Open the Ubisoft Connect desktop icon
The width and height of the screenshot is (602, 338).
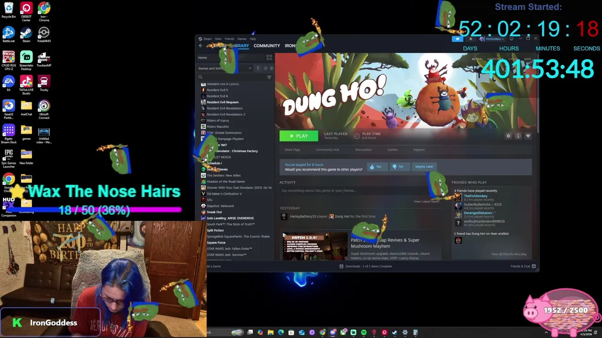coord(44,110)
